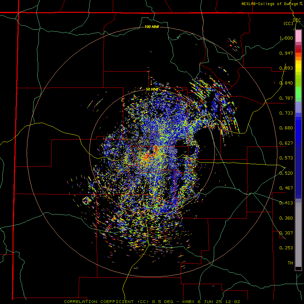Select the 0.360 legend value

coord(286,218)
